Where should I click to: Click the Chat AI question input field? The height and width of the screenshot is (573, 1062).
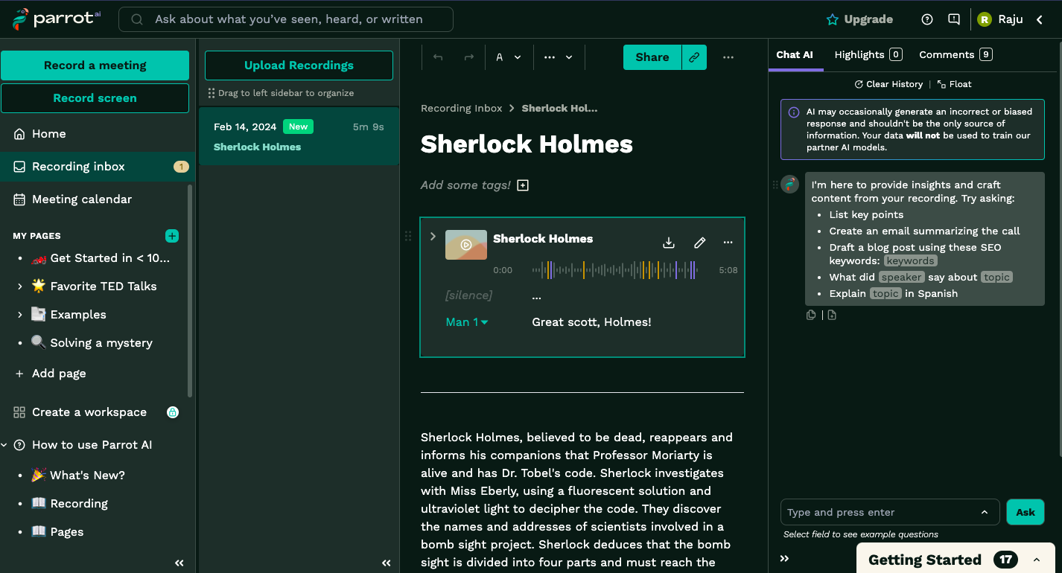tap(880, 512)
